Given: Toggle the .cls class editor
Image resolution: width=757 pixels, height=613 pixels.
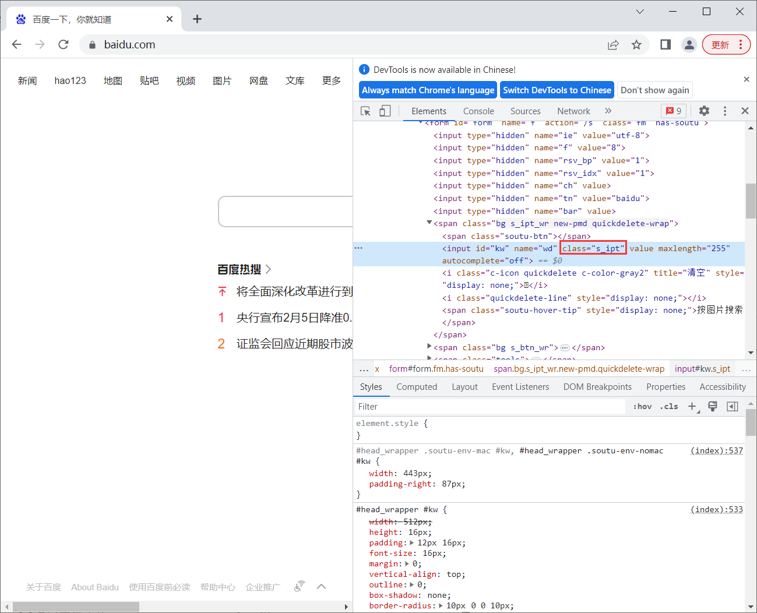Looking at the screenshot, I should coord(669,406).
